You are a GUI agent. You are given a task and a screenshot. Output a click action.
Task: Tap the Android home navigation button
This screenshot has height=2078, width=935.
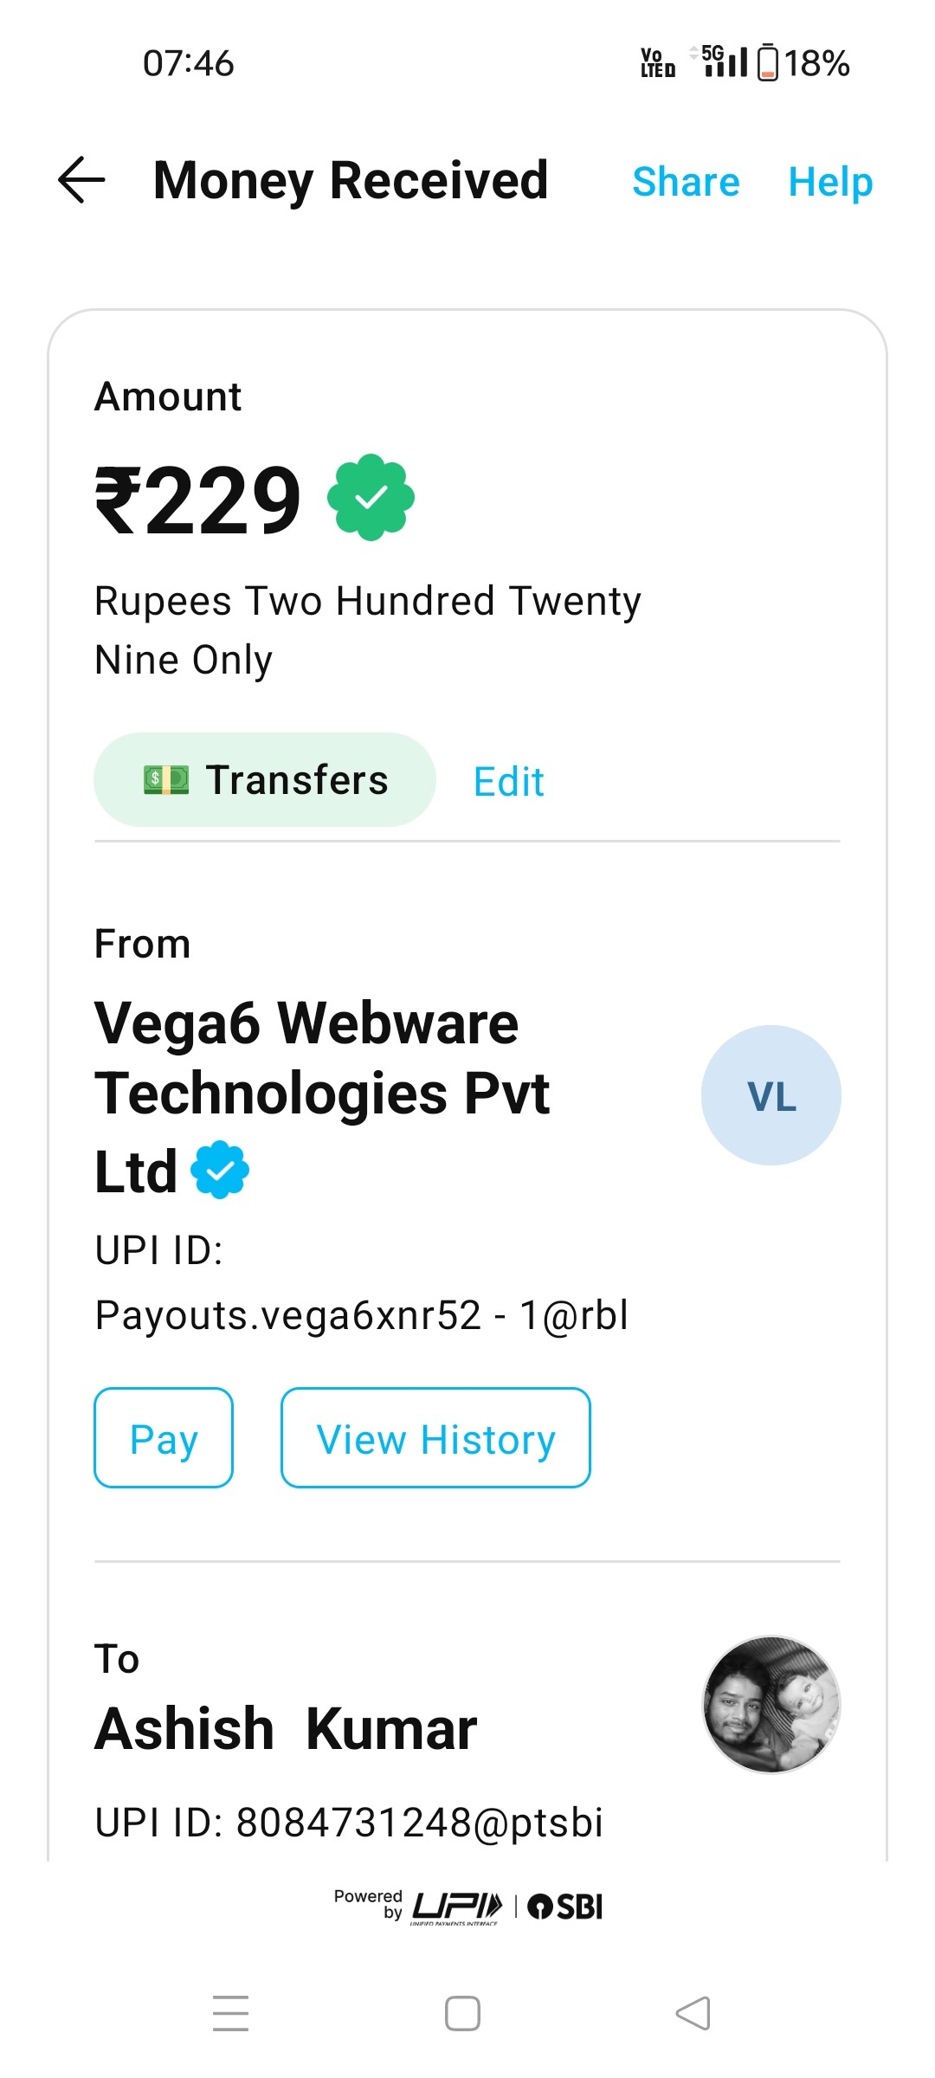pos(462,2013)
